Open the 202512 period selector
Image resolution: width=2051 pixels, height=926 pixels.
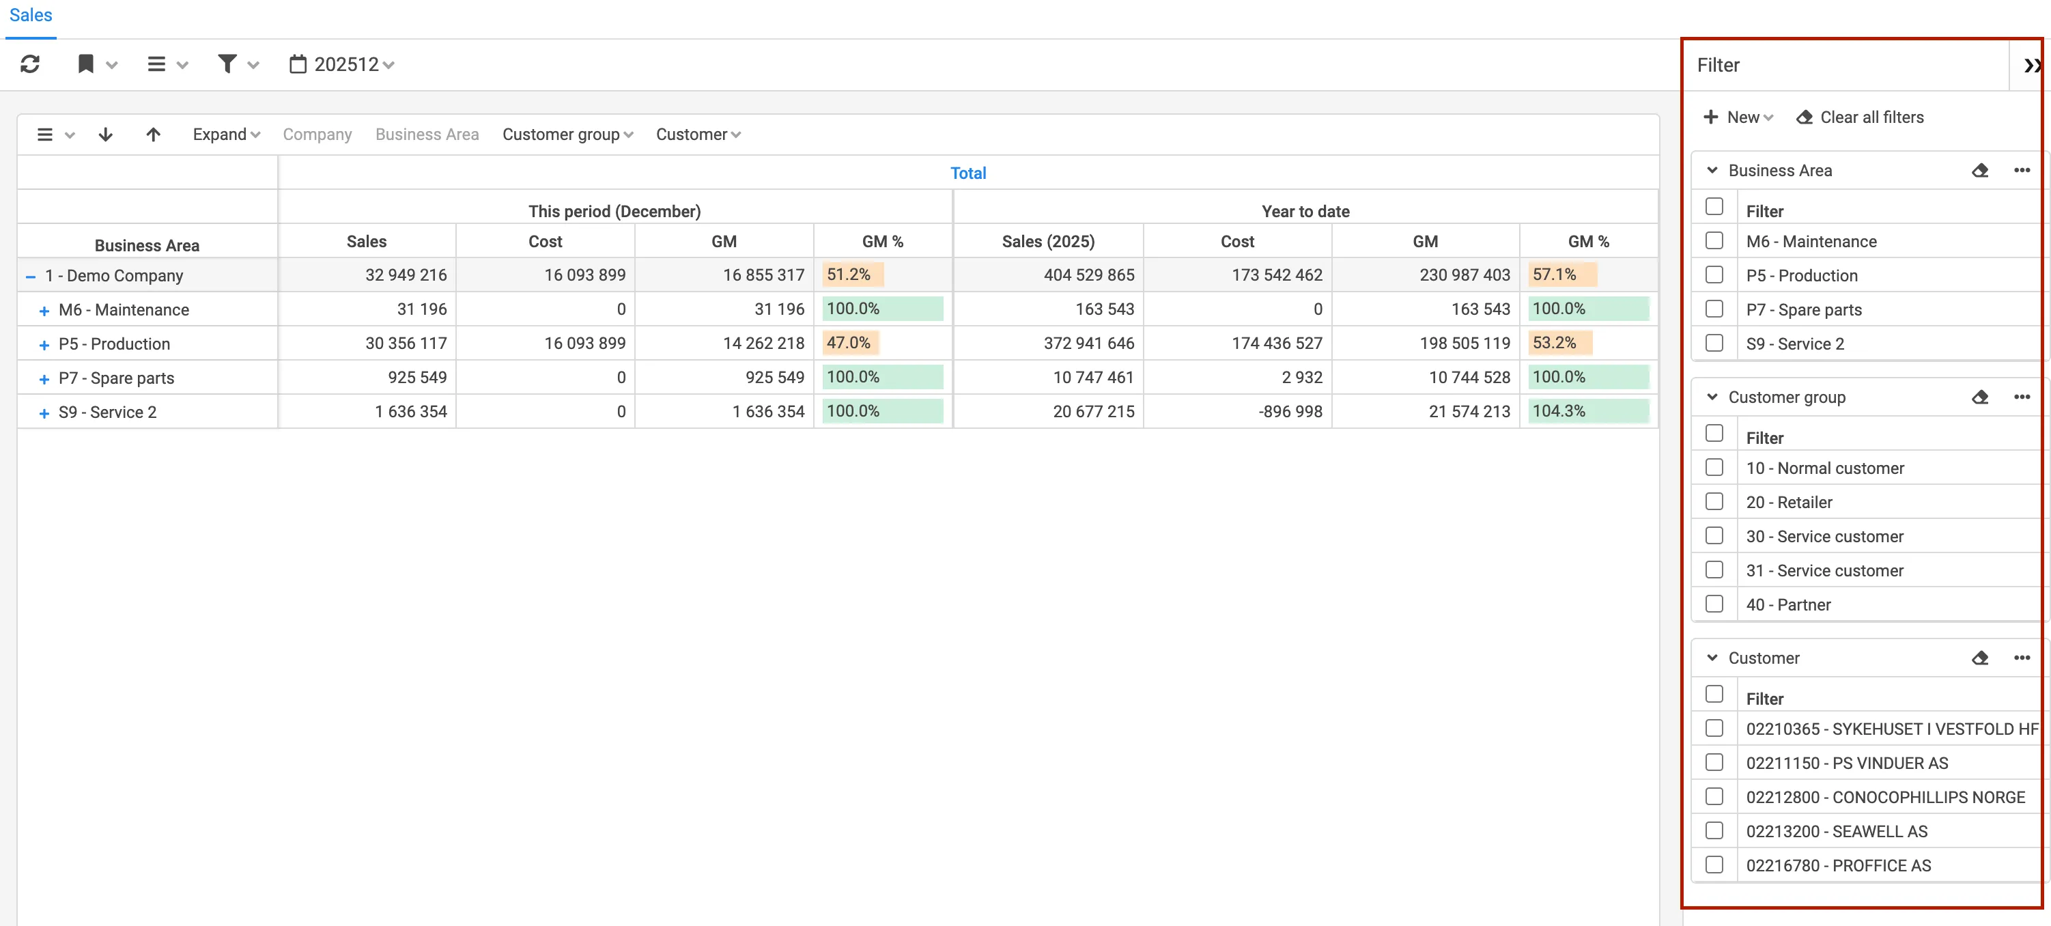click(x=341, y=64)
